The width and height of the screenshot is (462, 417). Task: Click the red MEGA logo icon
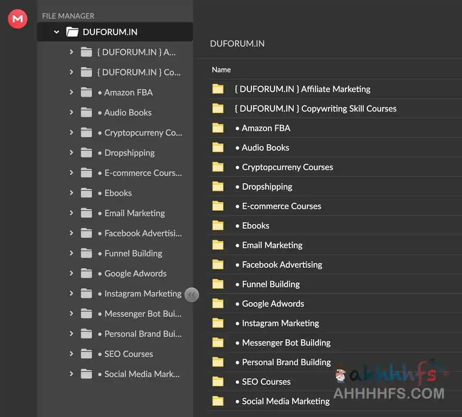(18, 19)
